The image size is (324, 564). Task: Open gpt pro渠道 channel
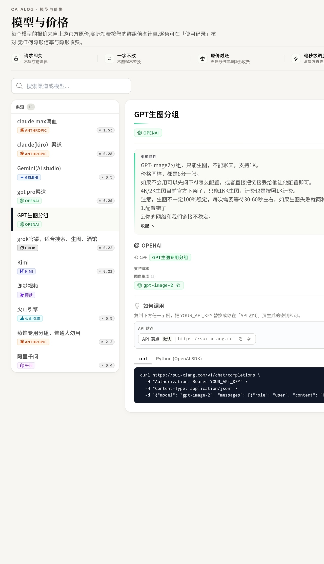coord(65,196)
